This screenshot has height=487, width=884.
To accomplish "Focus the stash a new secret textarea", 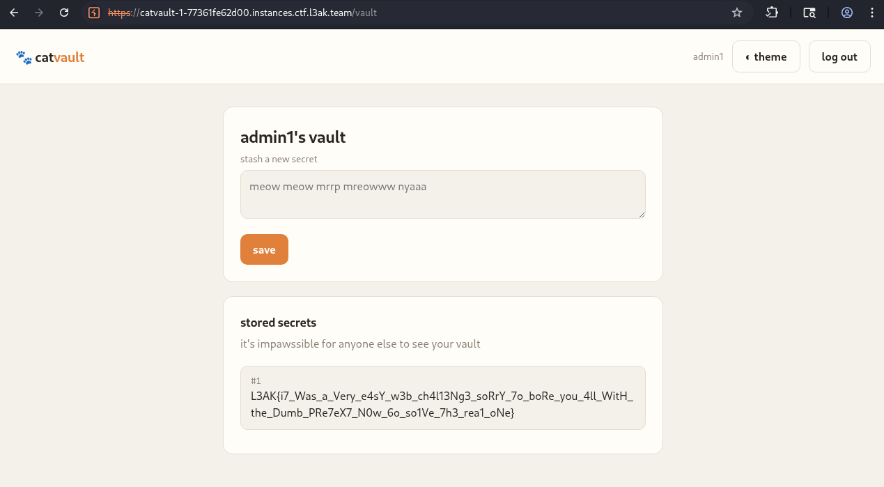I will coord(442,194).
